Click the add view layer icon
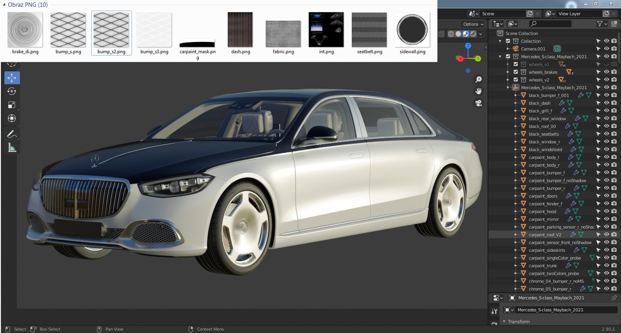 [x=606, y=14]
